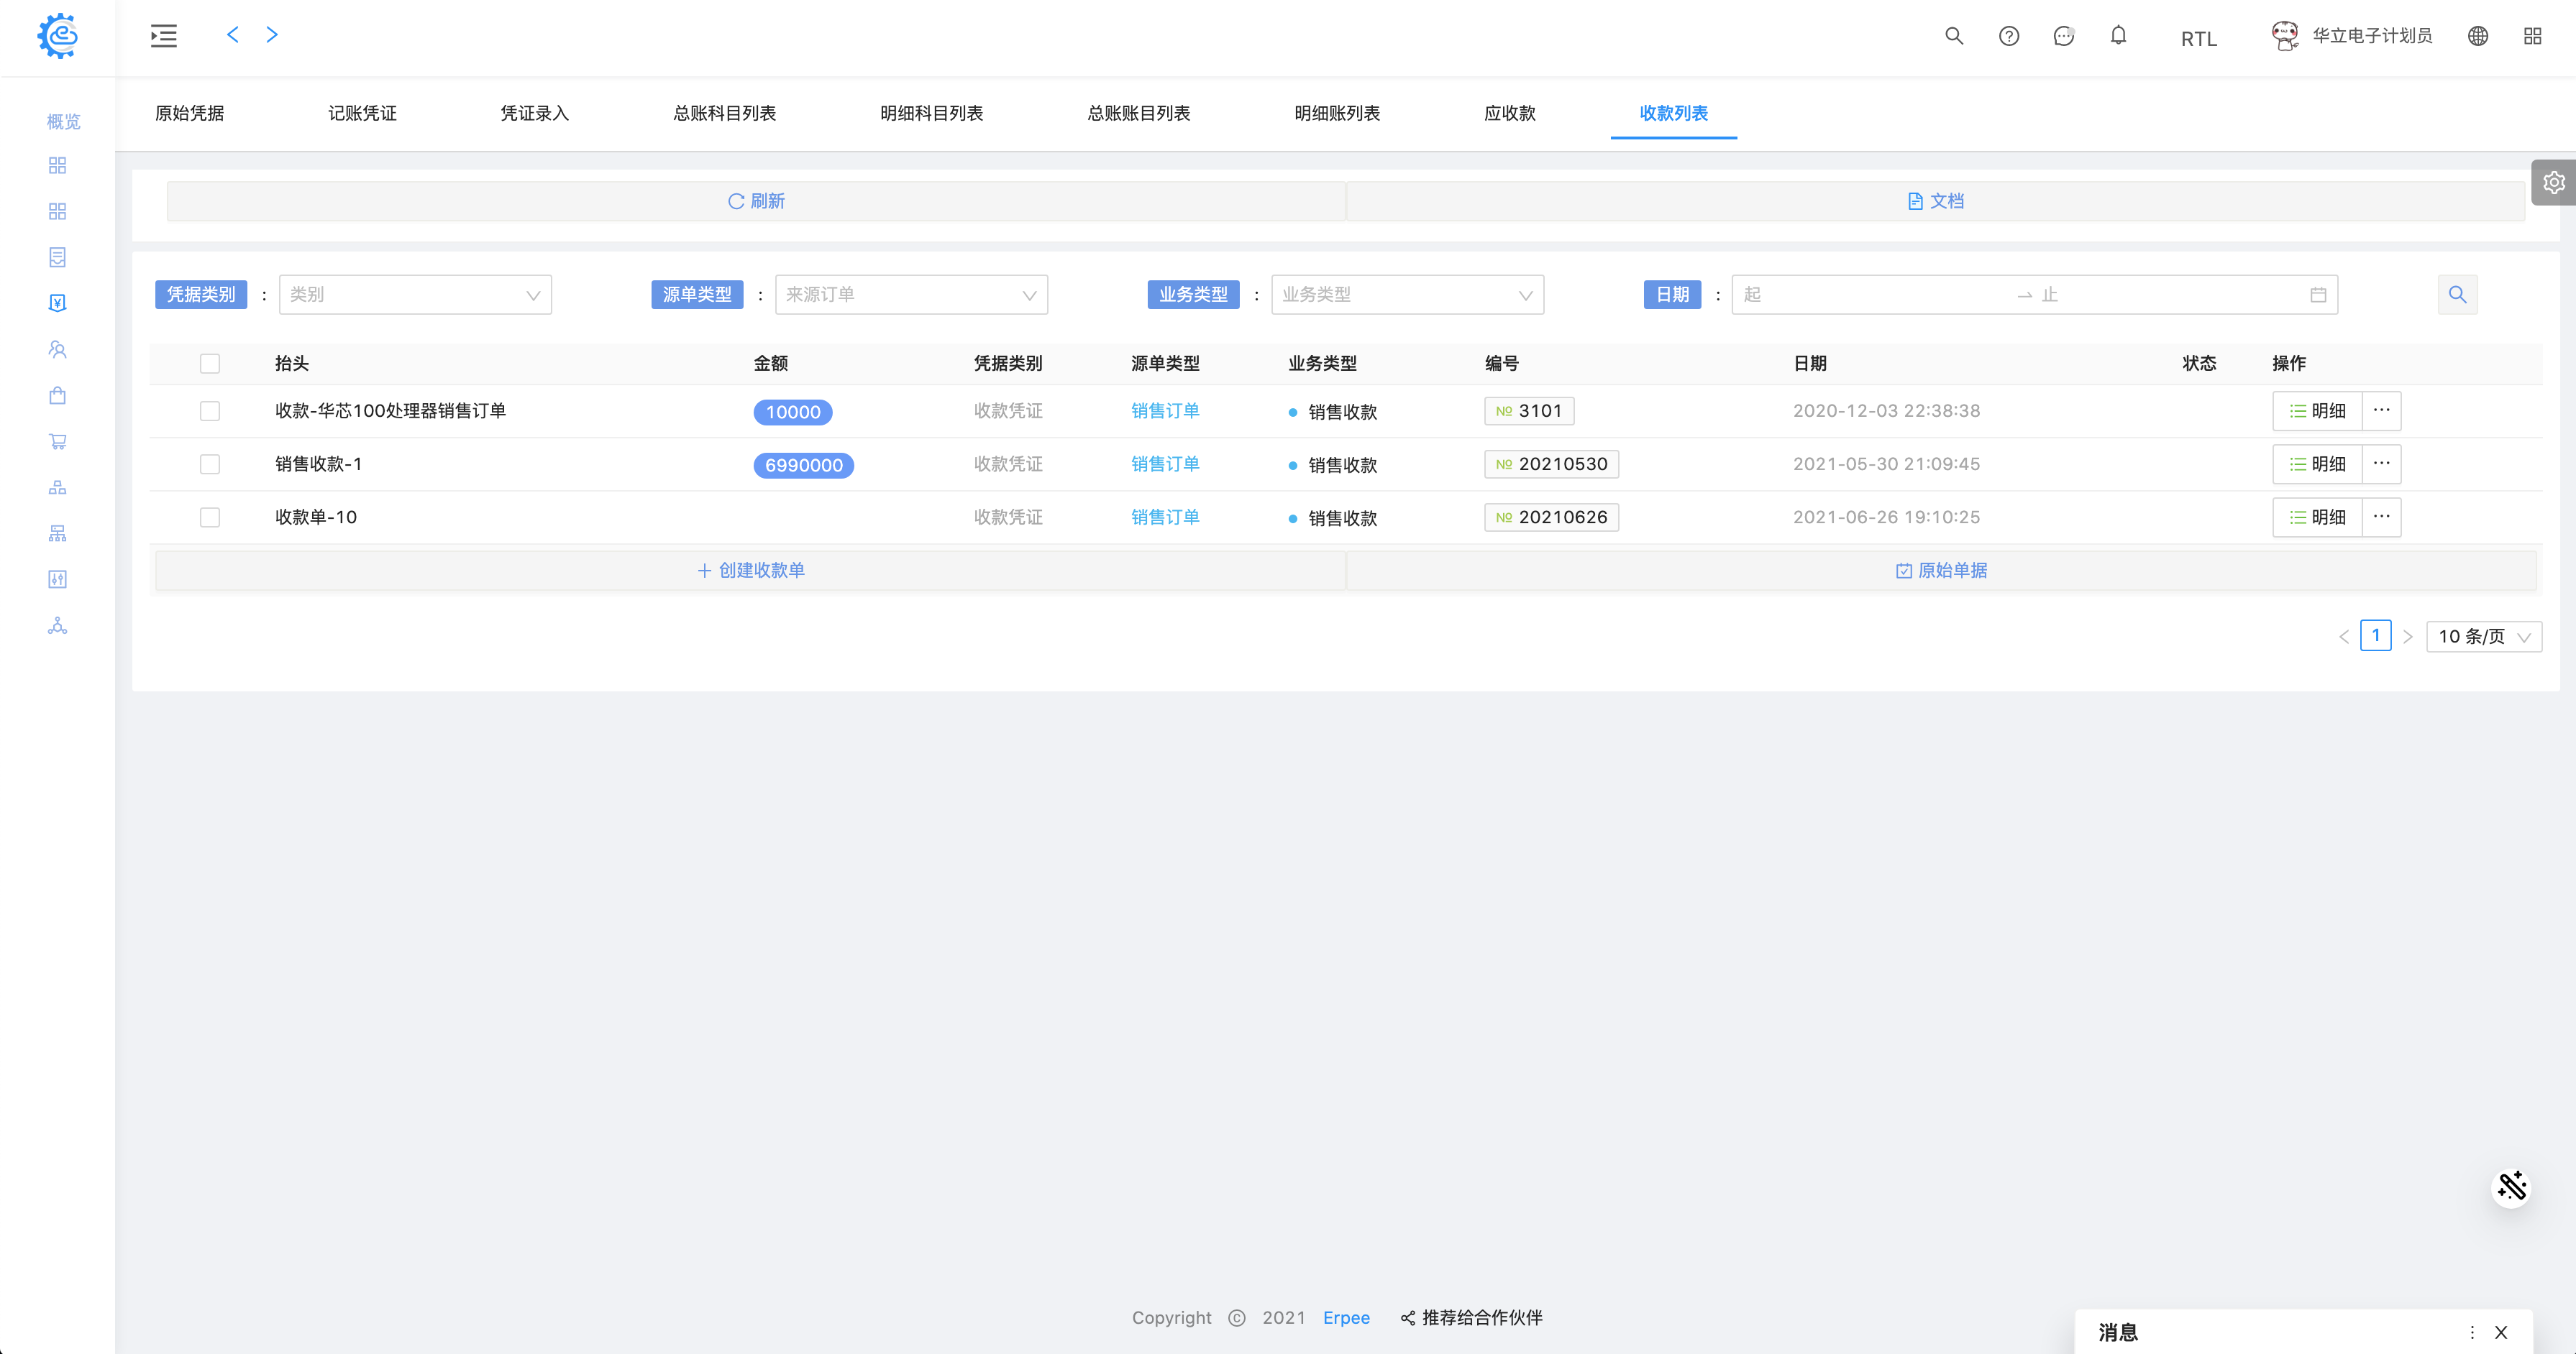The width and height of the screenshot is (2576, 1354).
Task: Toggle the select-all header checkbox
Action: 210,364
